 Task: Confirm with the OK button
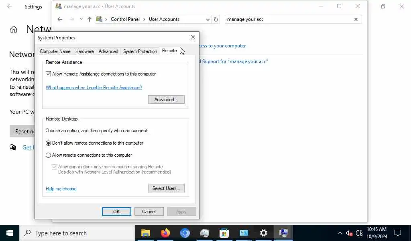(116, 212)
